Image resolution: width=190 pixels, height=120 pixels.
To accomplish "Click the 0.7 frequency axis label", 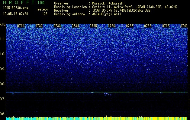I will pos(2,99).
